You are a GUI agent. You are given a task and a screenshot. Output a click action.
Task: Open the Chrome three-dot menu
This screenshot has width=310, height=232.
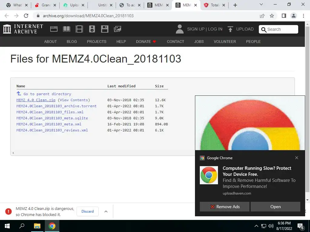[303, 16]
